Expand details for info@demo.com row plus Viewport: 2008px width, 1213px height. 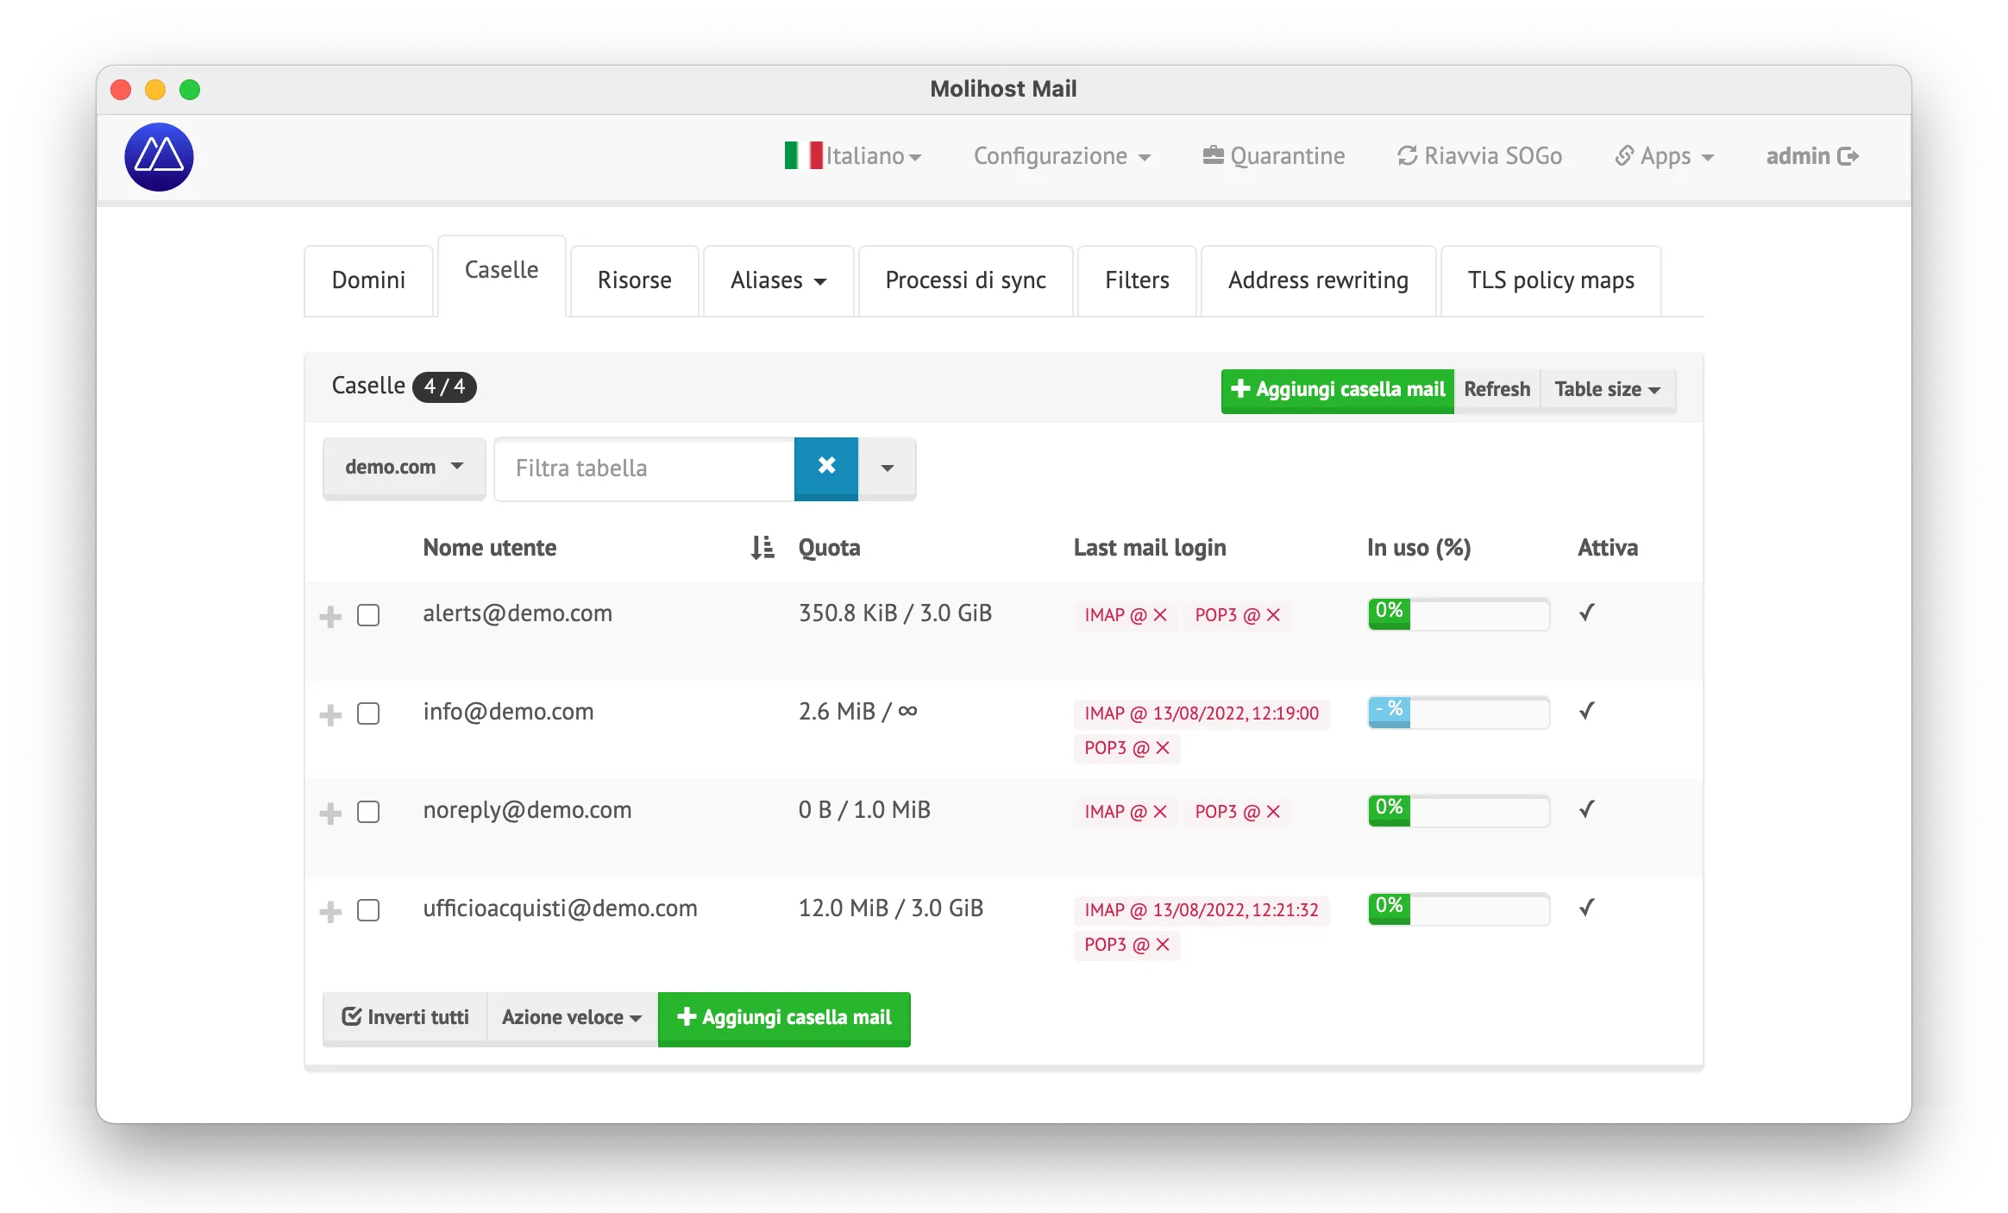click(x=330, y=714)
